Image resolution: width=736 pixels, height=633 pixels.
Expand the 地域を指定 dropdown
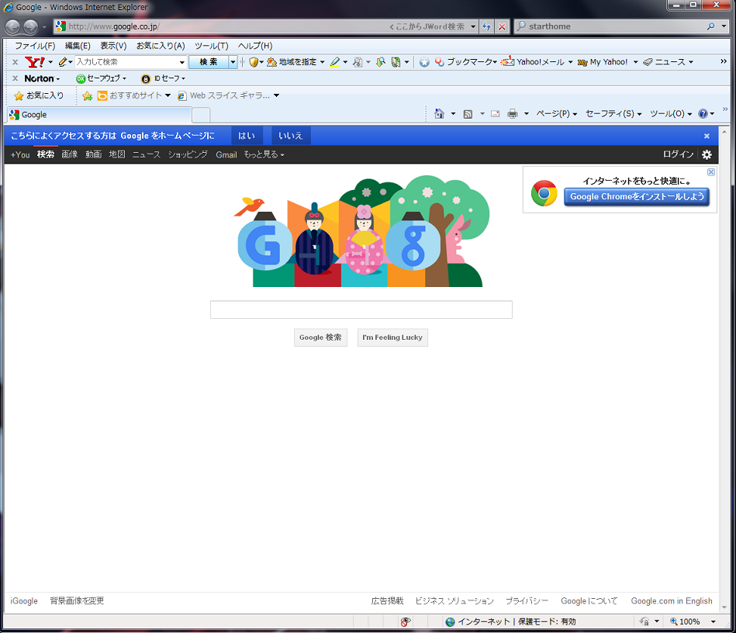coord(322,62)
